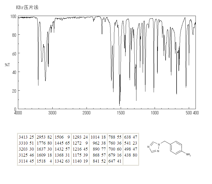
Task: Click the %T y-axis label
Action: [x=7, y=65]
